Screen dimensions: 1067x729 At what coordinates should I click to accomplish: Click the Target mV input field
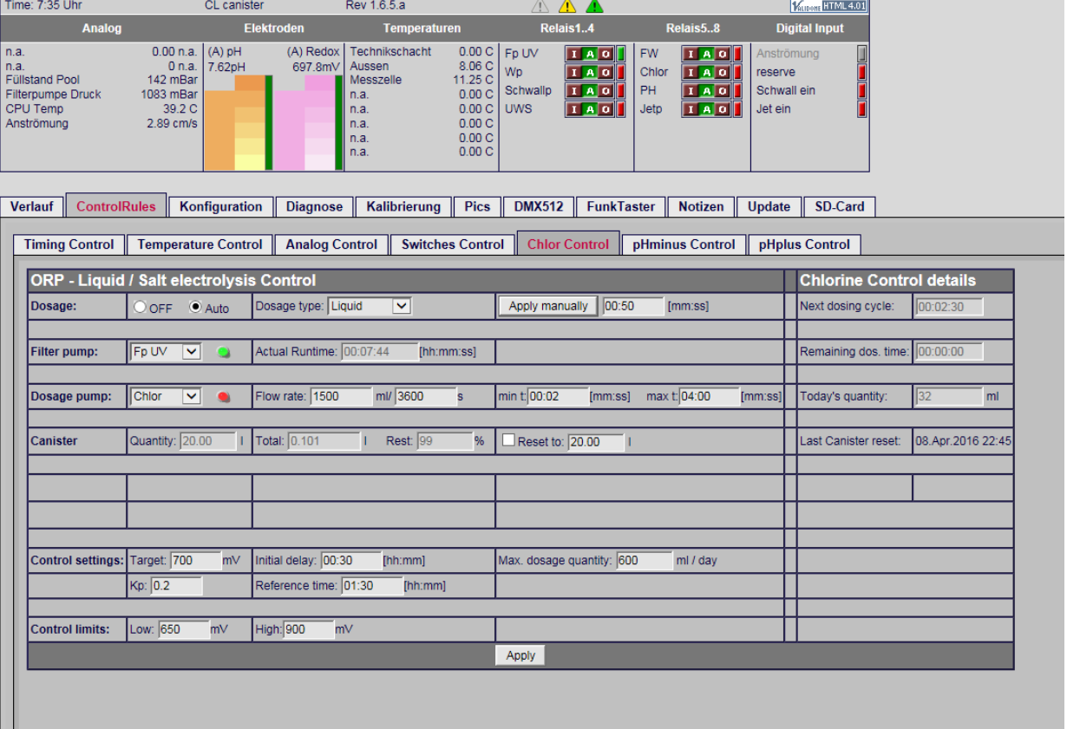(195, 561)
